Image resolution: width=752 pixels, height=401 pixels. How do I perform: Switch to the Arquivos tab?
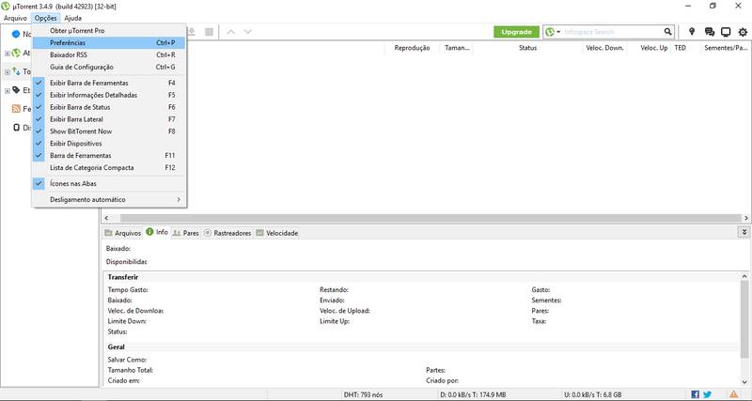(x=123, y=233)
